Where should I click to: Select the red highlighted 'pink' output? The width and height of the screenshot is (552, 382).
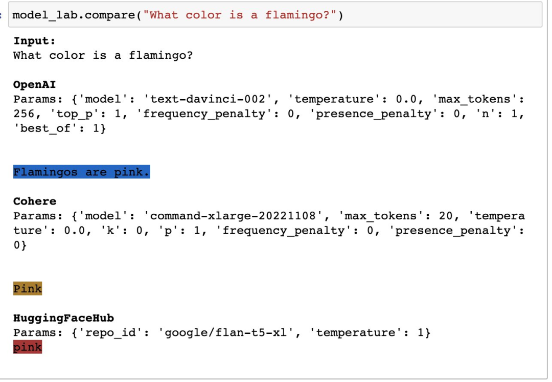tap(28, 347)
